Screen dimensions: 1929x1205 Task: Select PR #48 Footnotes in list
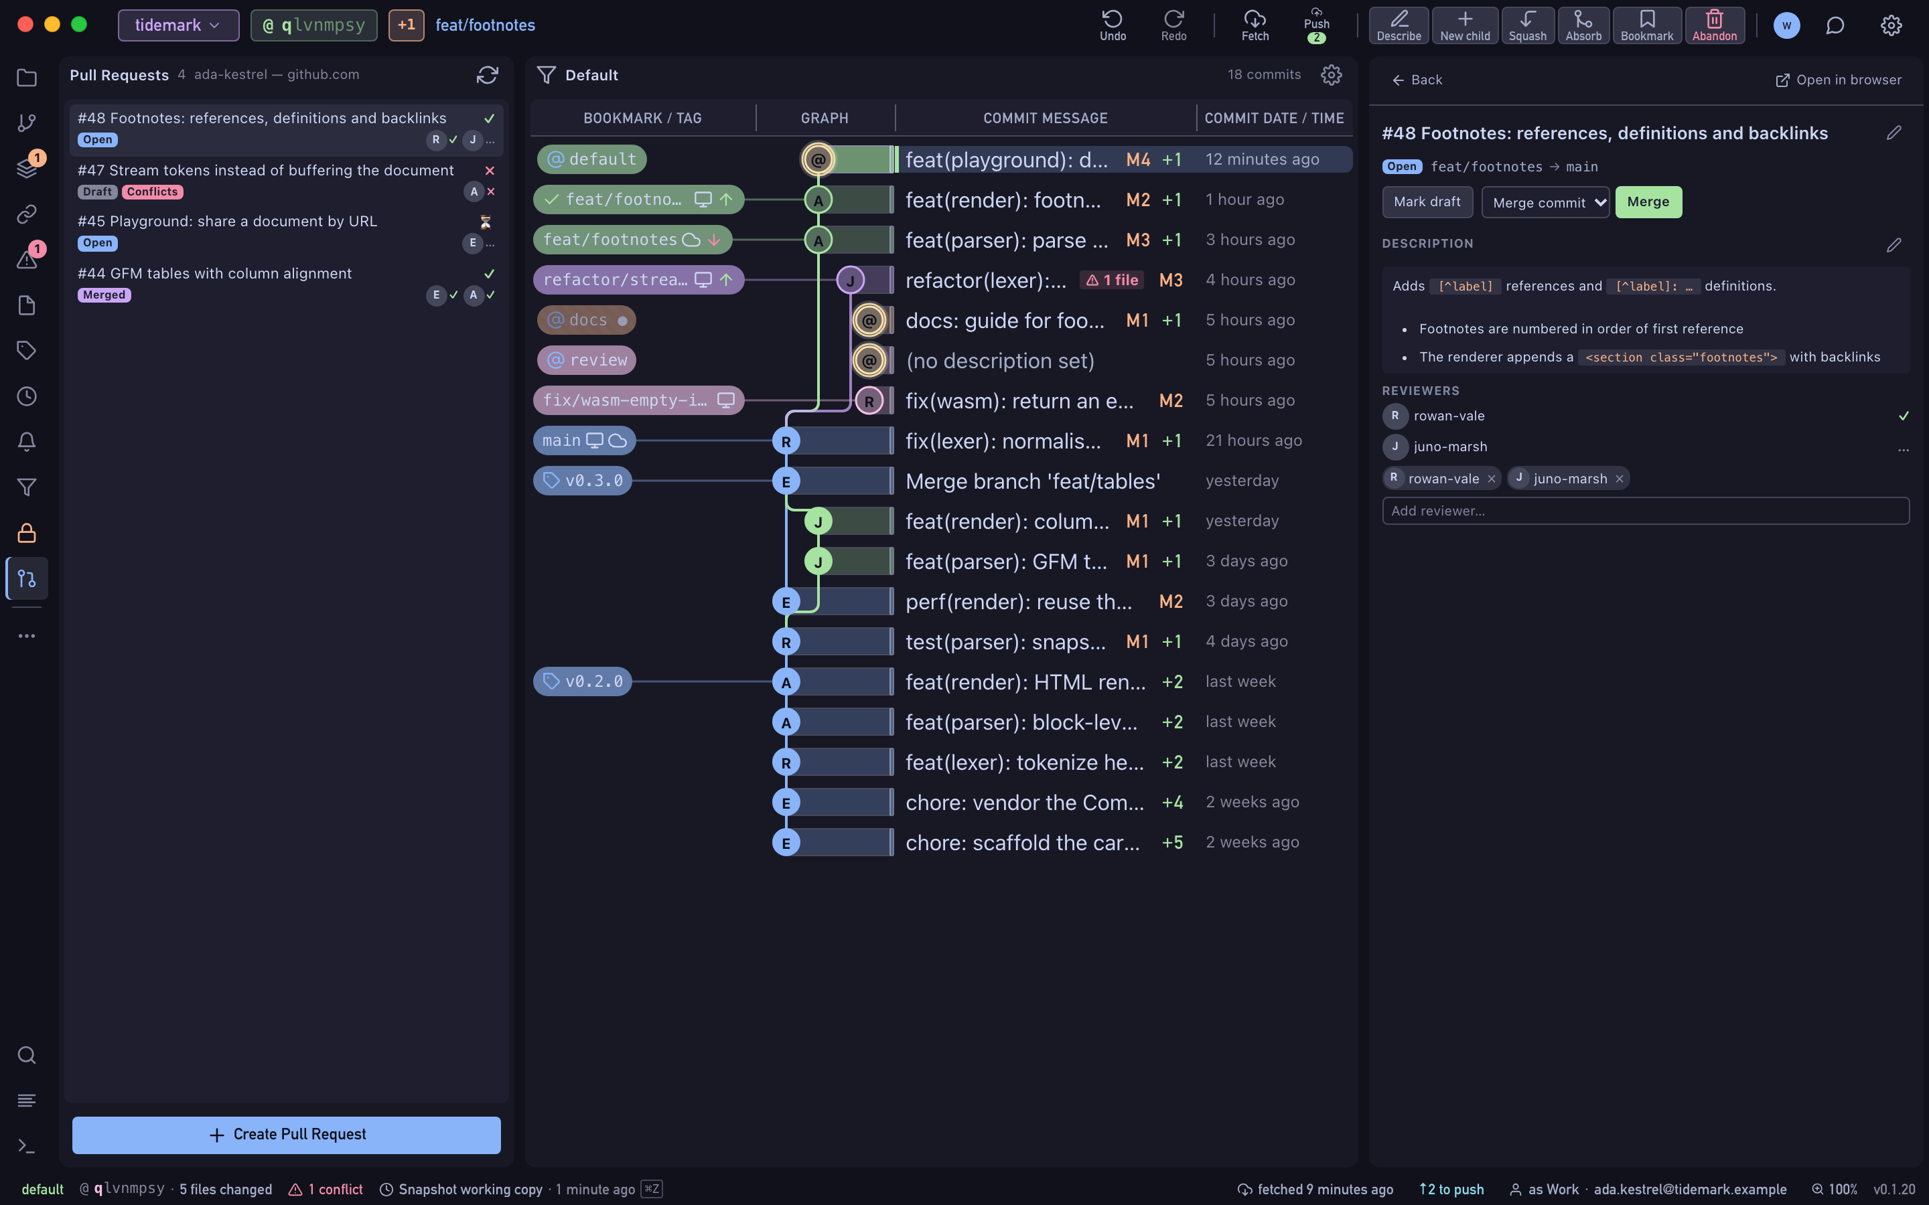[286, 129]
